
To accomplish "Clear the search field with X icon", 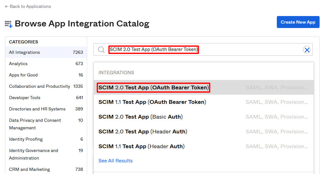I will (307, 50).
